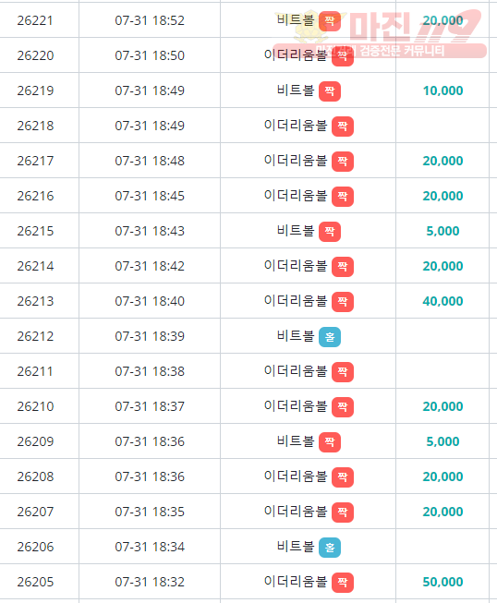Click the timestamp 07-31 18:45
497x603 pixels.
pos(150,196)
